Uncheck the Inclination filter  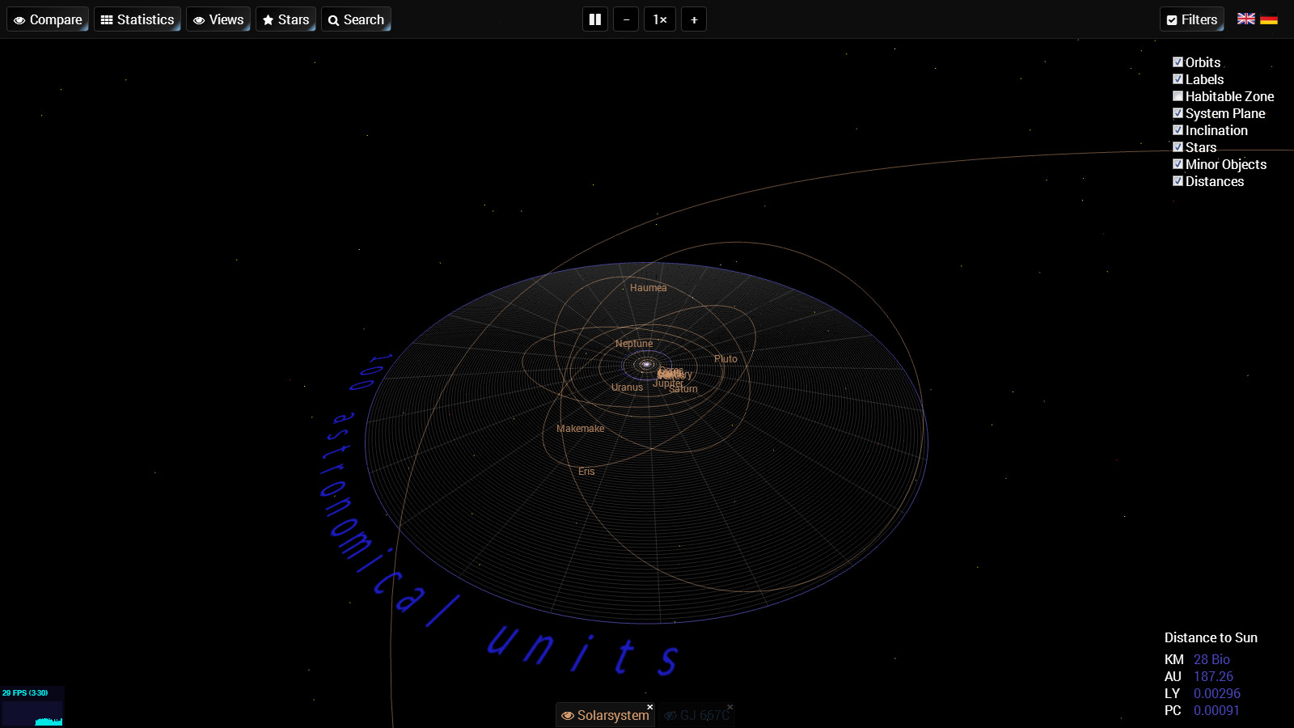point(1178,130)
